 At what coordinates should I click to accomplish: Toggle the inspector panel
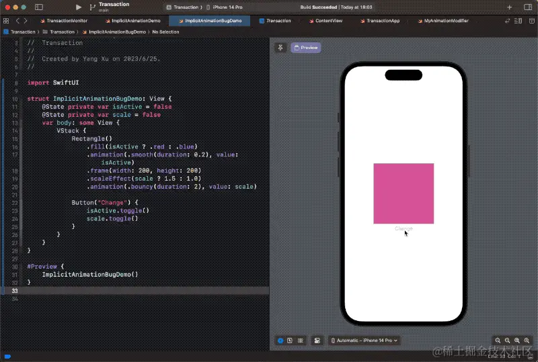pos(528,7)
